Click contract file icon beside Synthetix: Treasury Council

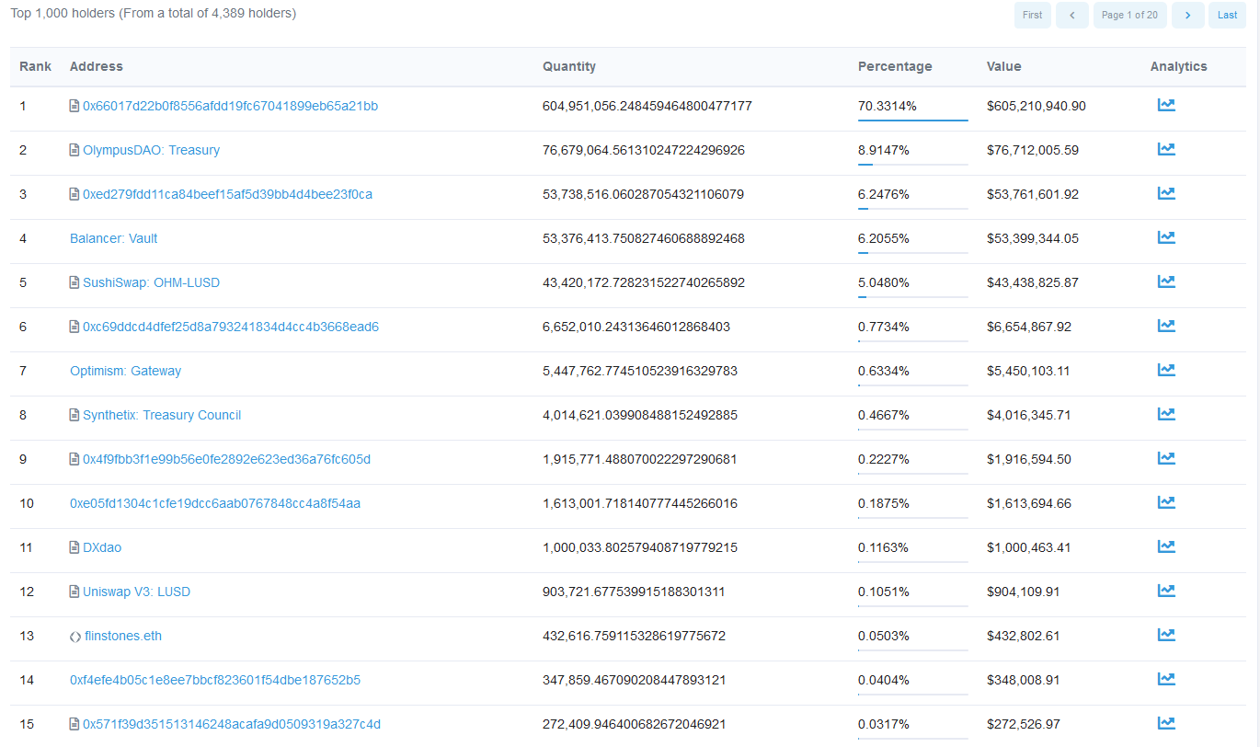pyautogui.click(x=74, y=415)
